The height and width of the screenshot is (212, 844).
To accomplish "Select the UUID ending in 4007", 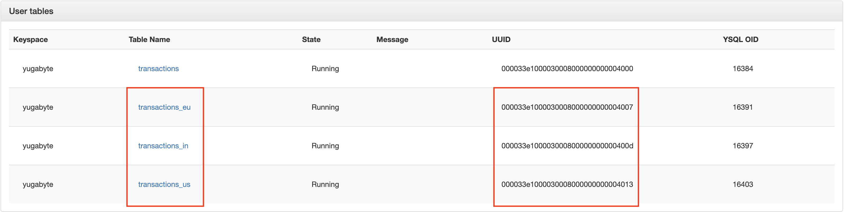I will [567, 107].
